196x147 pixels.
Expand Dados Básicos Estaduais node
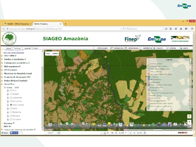[2, 81]
